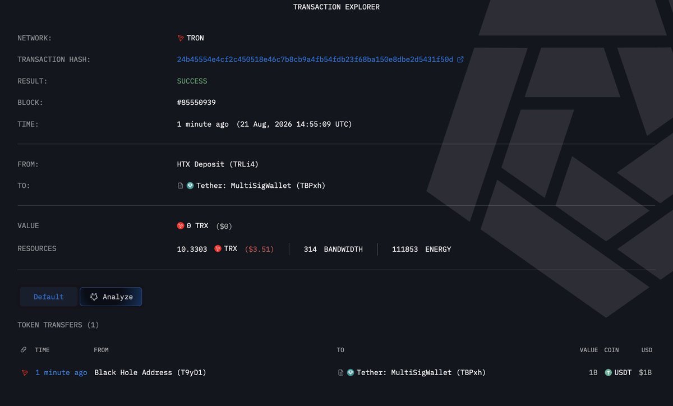Click the TO column header in token transfers

[340, 350]
